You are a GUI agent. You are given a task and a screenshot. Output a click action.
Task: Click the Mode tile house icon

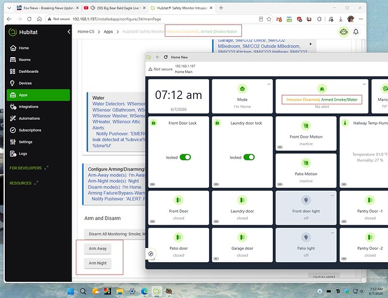242,89
